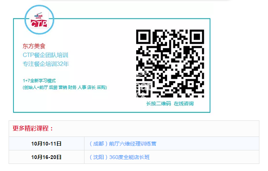Select the 10月16-20日 date cell
The height and width of the screenshot is (171, 268).
46,157
